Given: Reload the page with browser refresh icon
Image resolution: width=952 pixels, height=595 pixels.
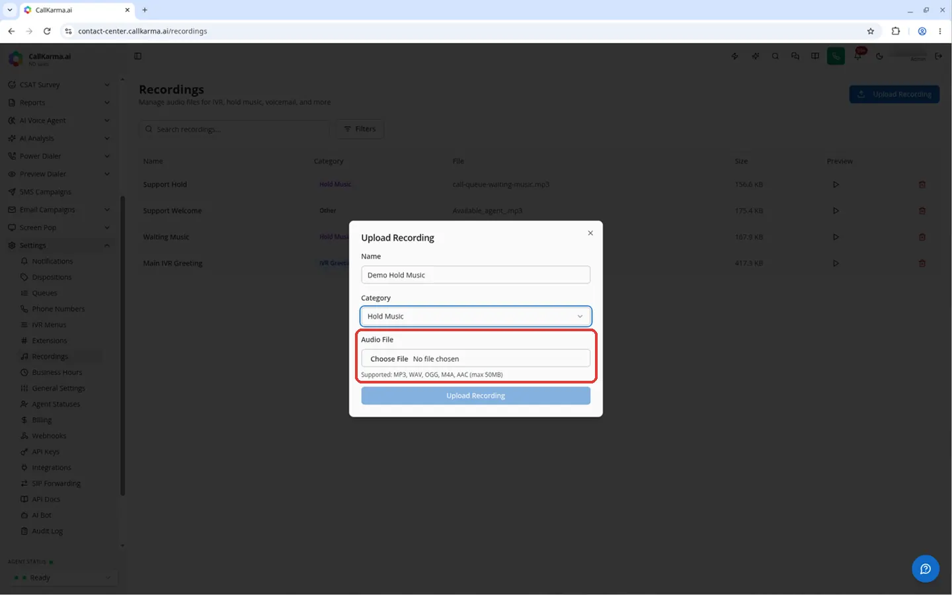Looking at the screenshot, I should click(x=47, y=31).
